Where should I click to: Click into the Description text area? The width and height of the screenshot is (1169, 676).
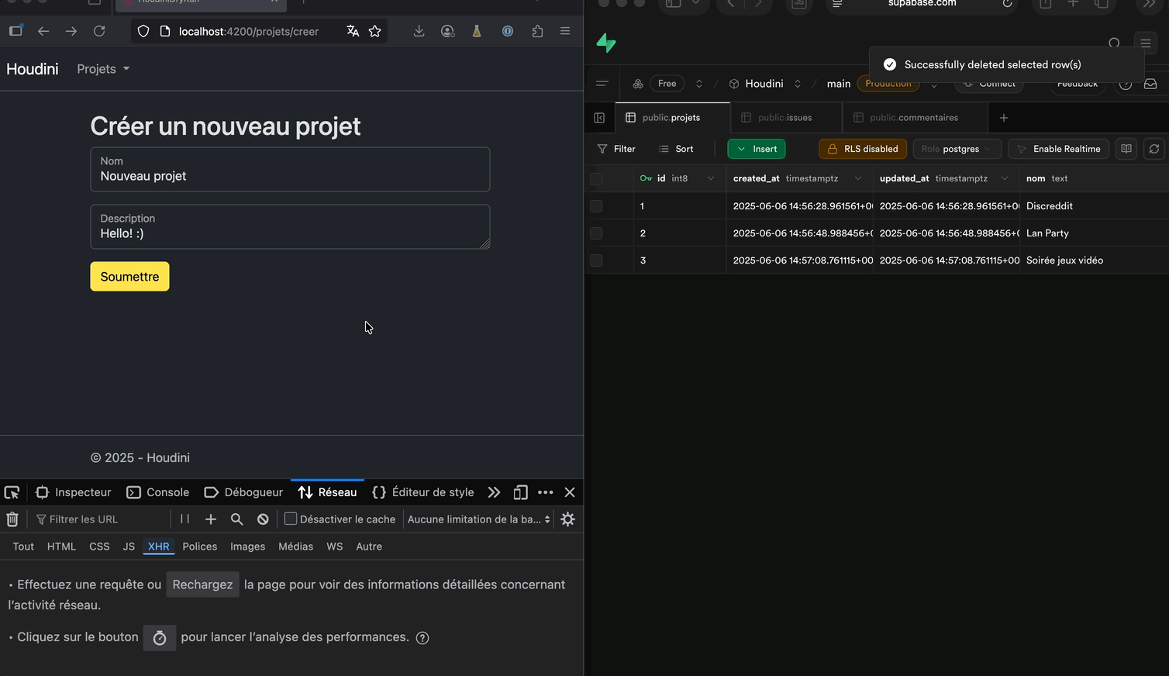[x=290, y=233]
